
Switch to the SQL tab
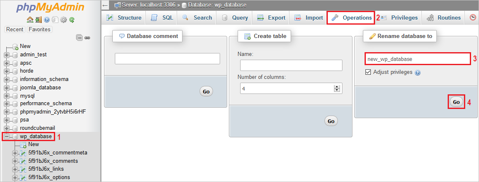coord(162,18)
